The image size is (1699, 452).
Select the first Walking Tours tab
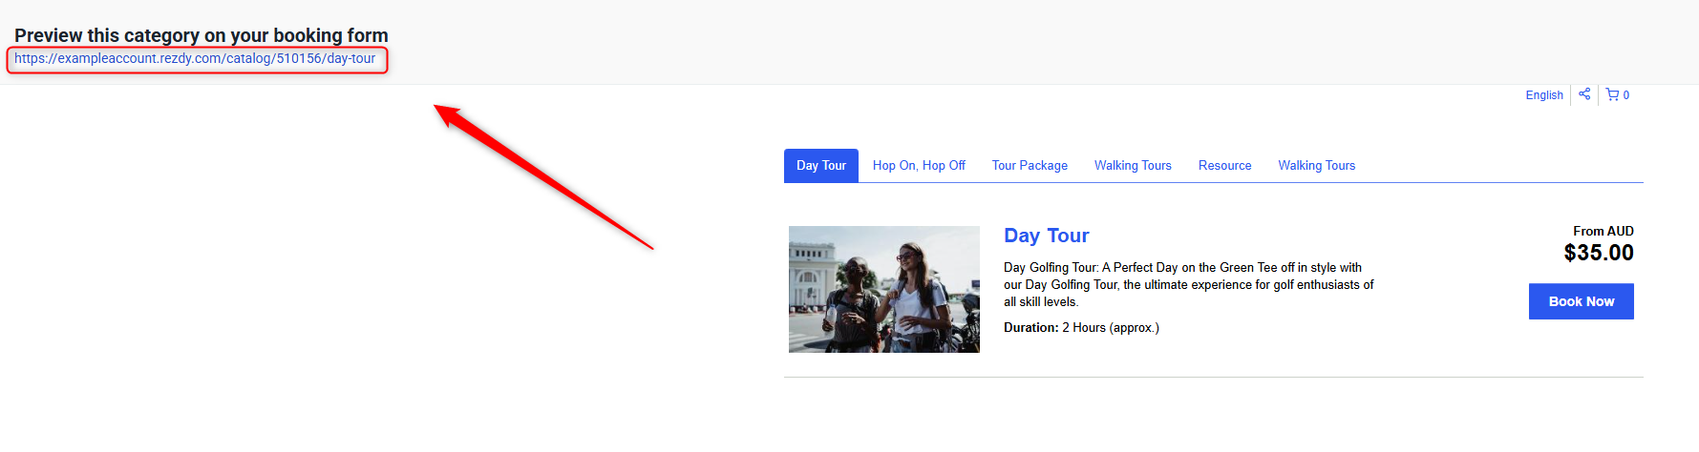1133,166
